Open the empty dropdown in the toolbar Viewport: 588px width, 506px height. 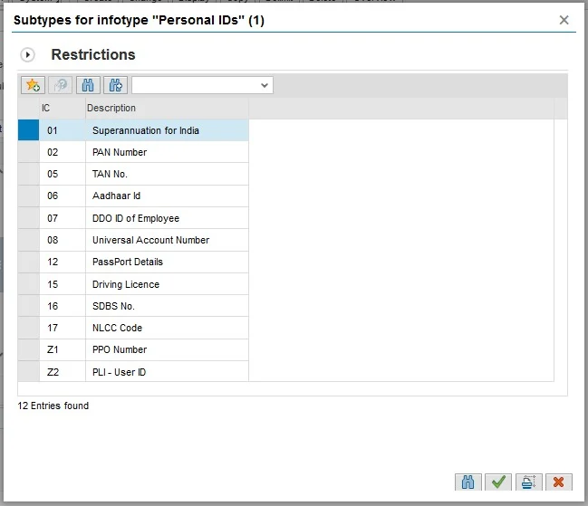point(202,85)
